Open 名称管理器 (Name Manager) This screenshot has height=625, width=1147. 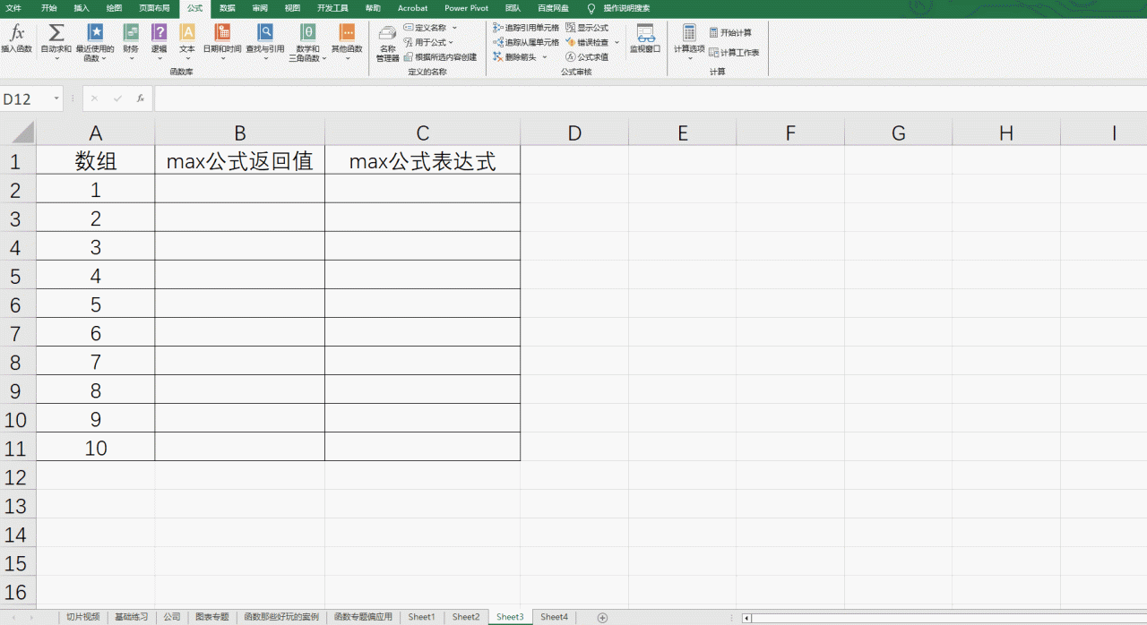[x=387, y=42]
